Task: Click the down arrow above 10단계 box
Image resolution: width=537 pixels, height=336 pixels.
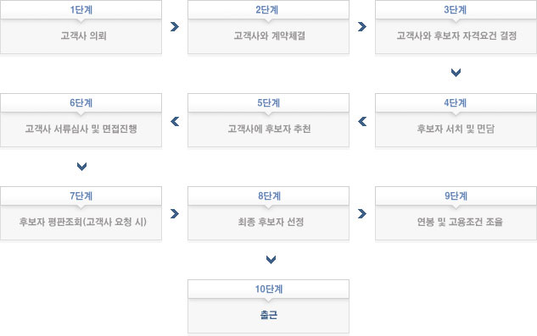Action: (271, 260)
